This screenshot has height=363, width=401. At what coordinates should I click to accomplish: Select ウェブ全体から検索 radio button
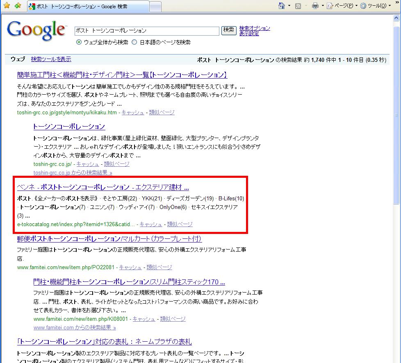click(79, 42)
